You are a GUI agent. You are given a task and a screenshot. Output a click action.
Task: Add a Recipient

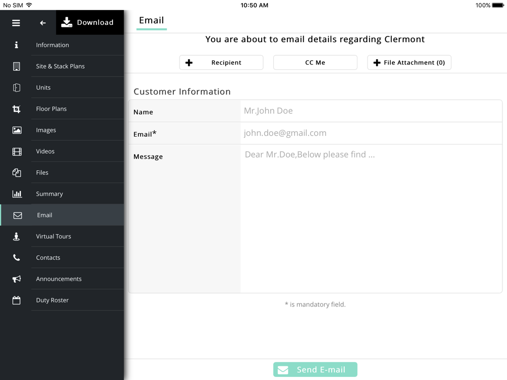point(221,63)
